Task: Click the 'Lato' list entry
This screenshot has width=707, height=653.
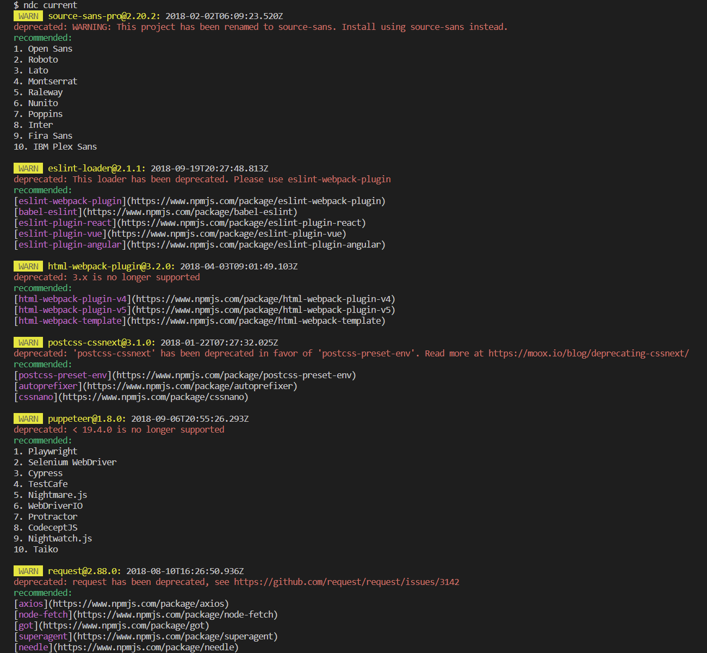Action: point(38,71)
